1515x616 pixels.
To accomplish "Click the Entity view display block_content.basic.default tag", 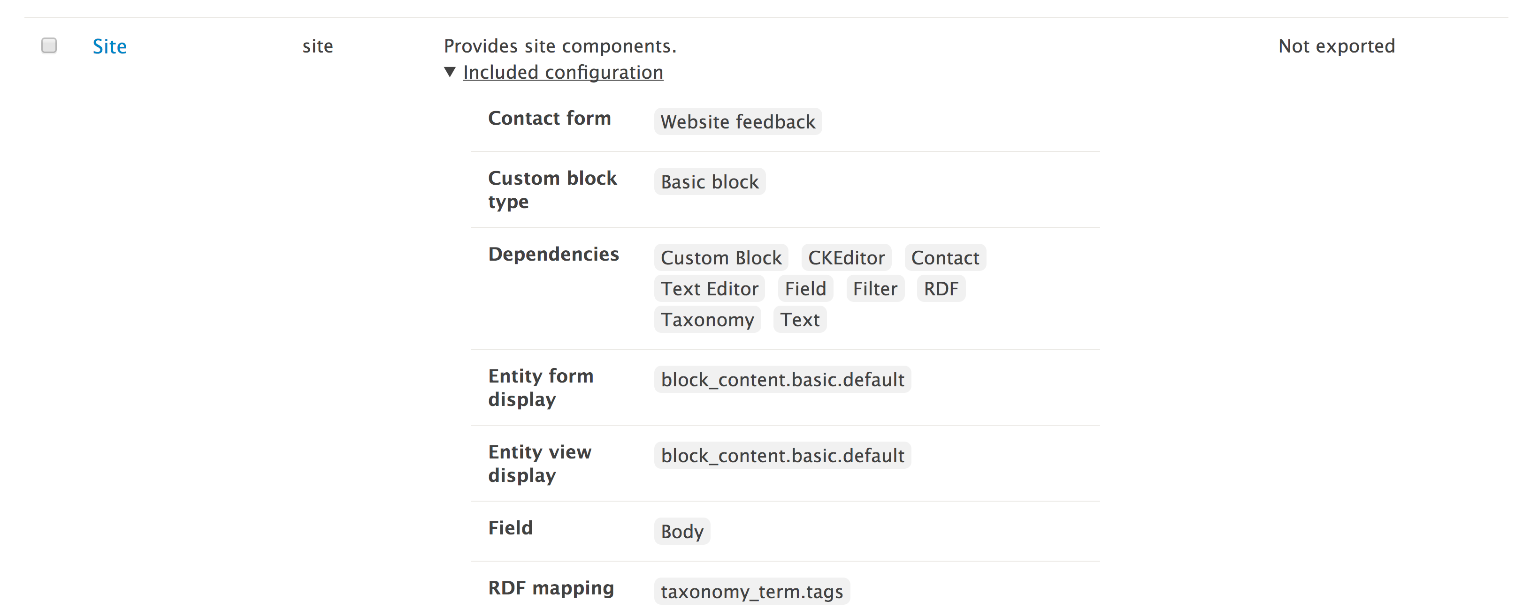I will [782, 455].
